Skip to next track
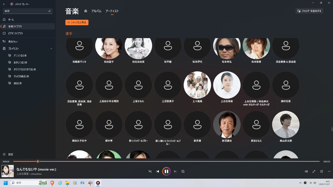This screenshot has height=187, width=333. 175,171
